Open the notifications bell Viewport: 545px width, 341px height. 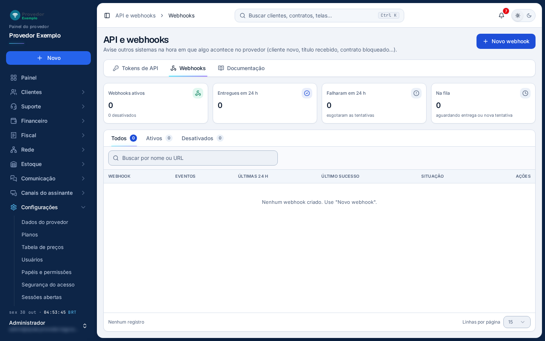tap(501, 16)
